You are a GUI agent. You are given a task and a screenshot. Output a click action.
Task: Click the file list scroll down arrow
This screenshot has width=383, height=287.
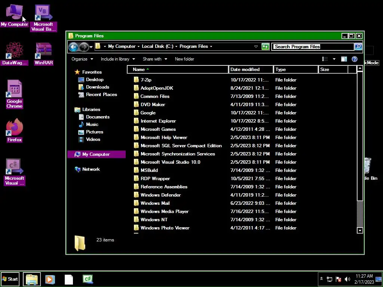(x=360, y=230)
